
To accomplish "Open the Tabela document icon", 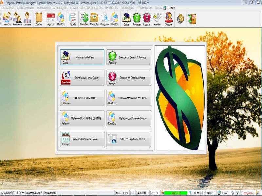I will point(73,19).
